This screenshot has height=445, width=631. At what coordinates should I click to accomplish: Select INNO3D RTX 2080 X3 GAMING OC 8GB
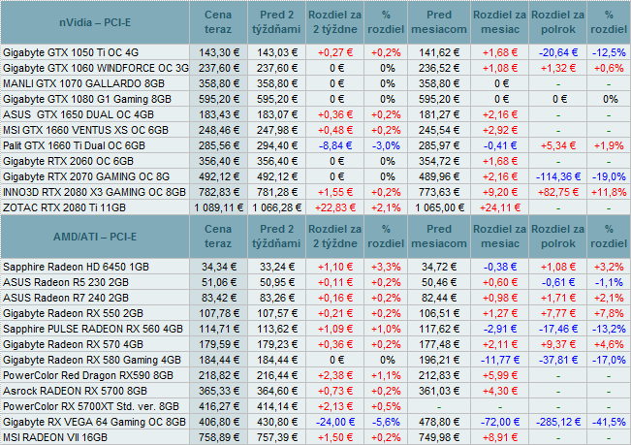(x=94, y=192)
